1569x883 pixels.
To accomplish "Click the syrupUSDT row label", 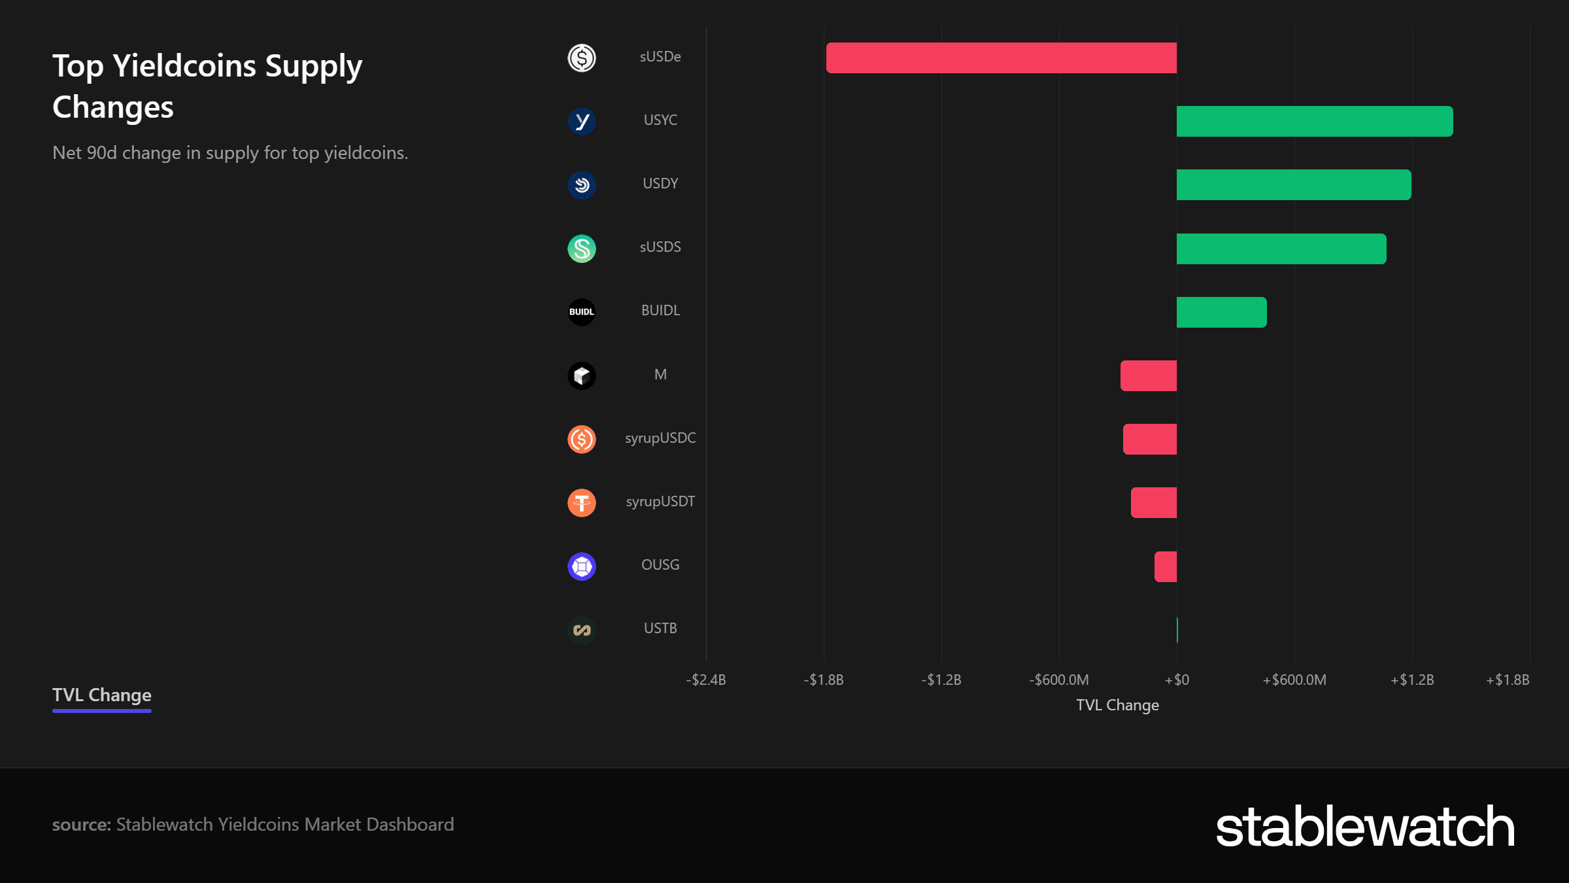I will [660, 502].
